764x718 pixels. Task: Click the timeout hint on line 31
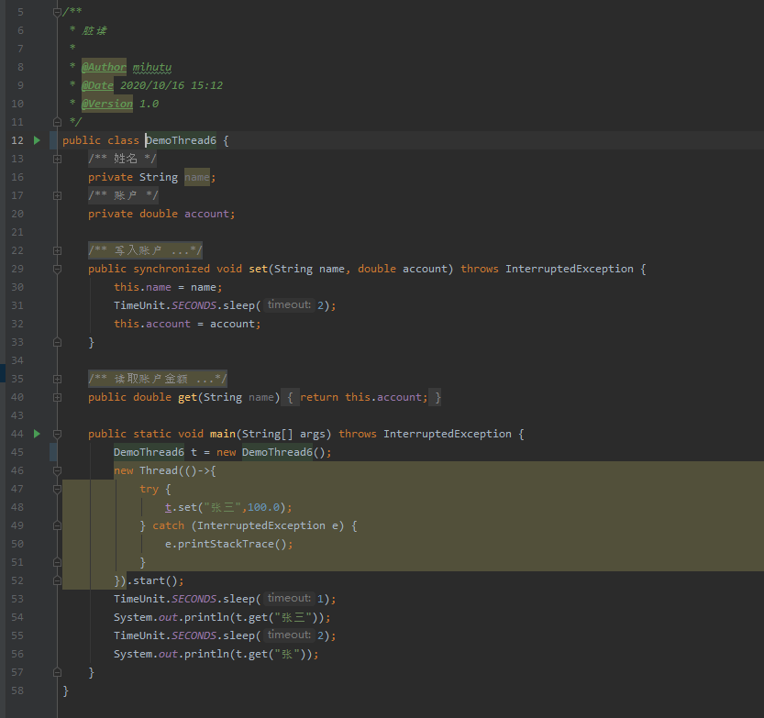289,304
